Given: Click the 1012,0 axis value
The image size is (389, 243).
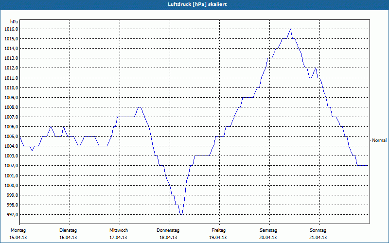Looking at the screenshot, I should click(x=11, y=68).
